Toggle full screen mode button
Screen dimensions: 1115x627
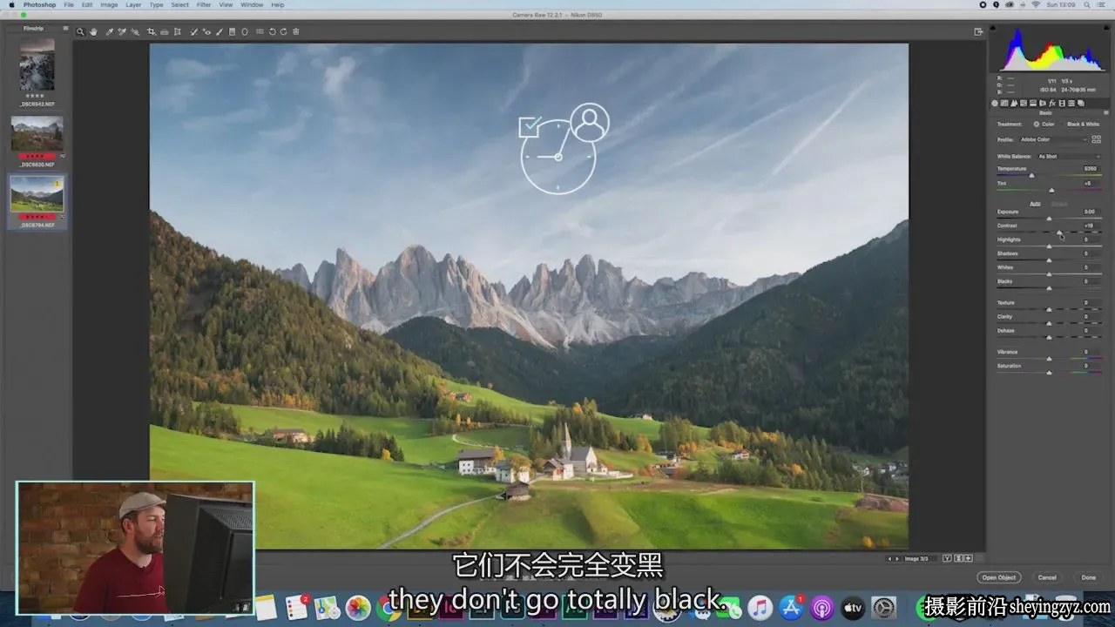click(978, 31)
